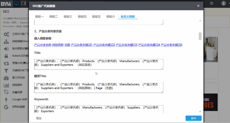This screenshot has width=230, height=123.
Task: Click the tablet preview icon in top bar
Action: pyautogui.click(x=24, y=3)
